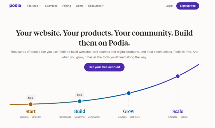Screen dimensions: 215x128
Task: Click the Login link
Action: pos(169,6)
